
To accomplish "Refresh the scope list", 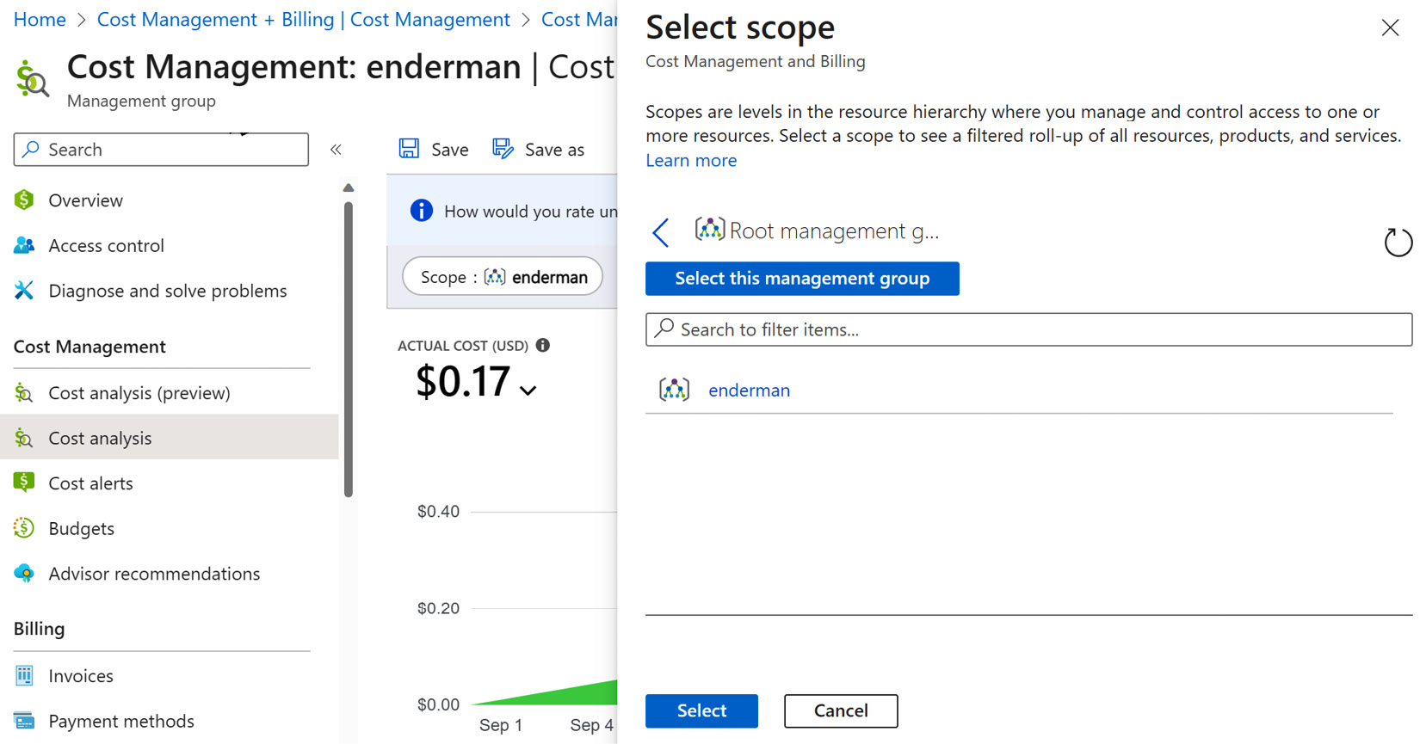I will (x=1398, y=243).
